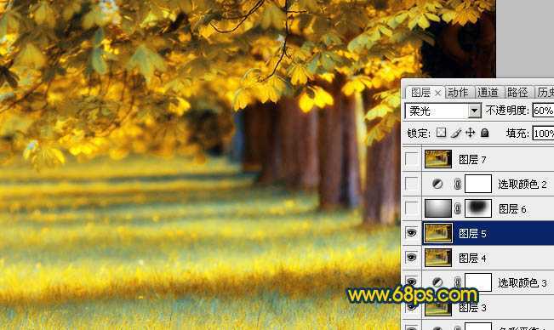Select the 图层 7 thumbnail
Viewport: 554px width, 330px height.
click(438, 159)
